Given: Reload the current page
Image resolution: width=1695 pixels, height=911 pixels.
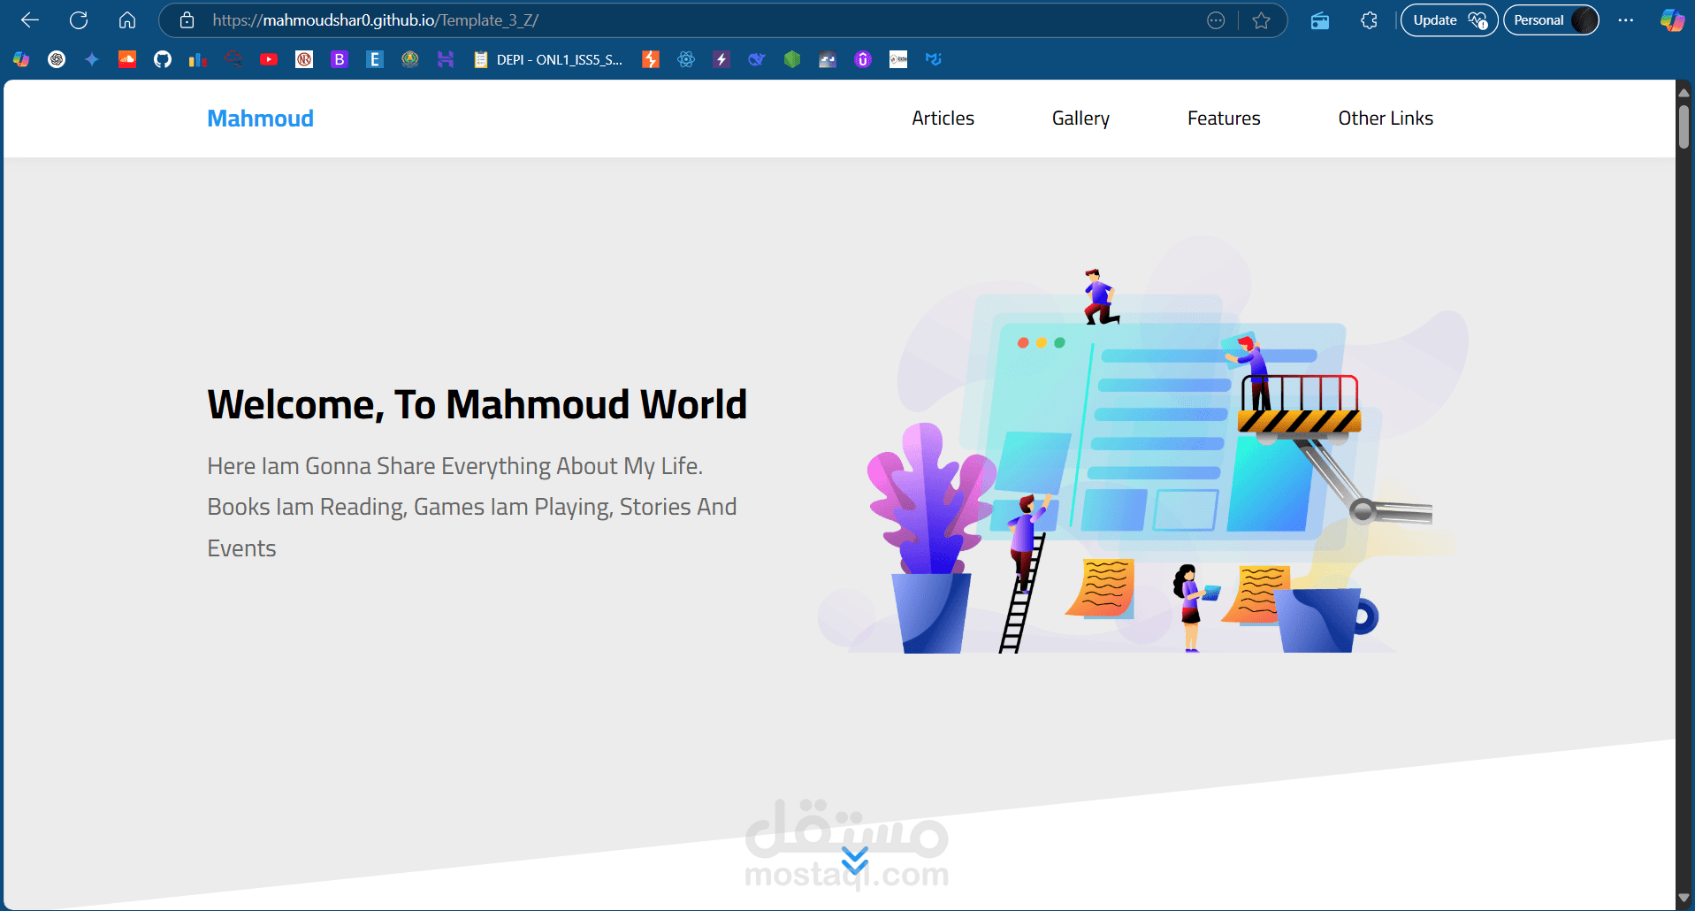Looking at the screenshot, I should point(79,20).
